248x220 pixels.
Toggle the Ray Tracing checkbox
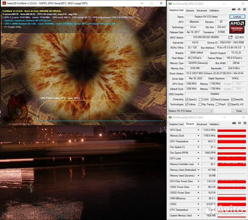(x=201, y=104)
